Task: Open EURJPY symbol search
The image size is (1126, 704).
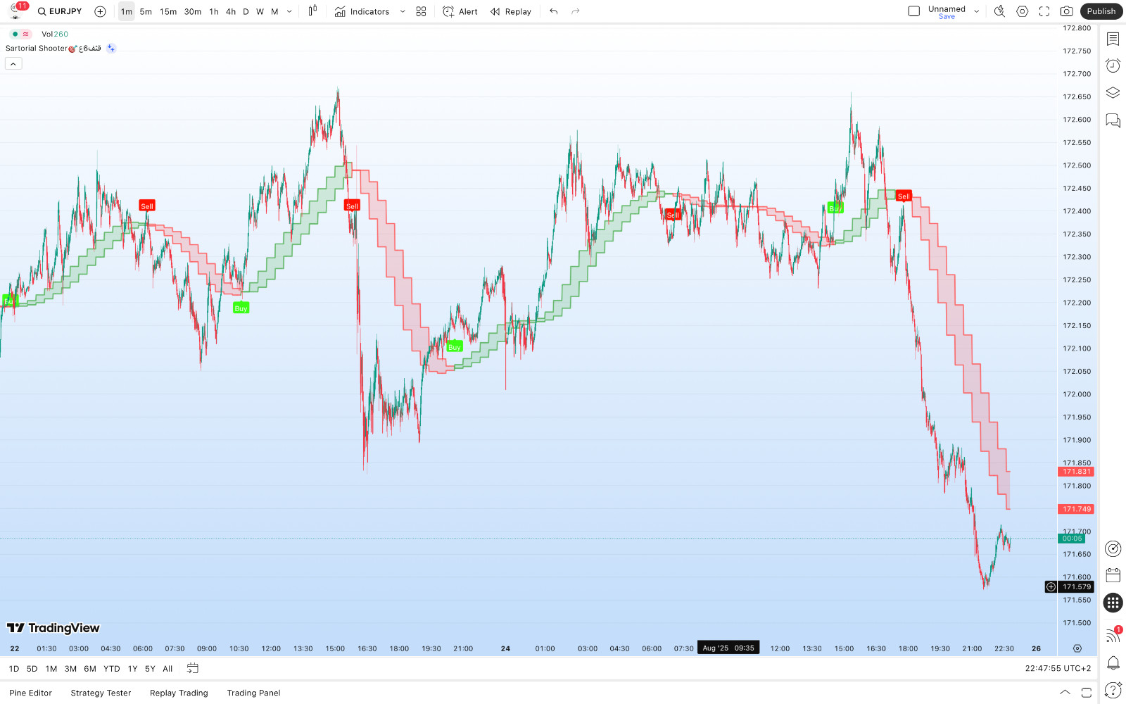Action: point(60,11)
